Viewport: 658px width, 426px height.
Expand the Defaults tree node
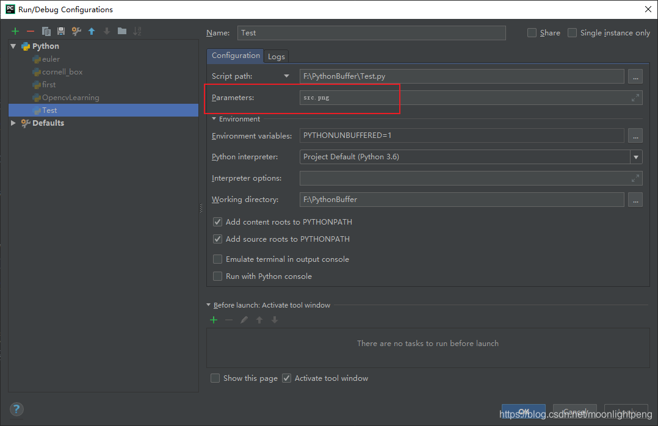pos(13,123)
